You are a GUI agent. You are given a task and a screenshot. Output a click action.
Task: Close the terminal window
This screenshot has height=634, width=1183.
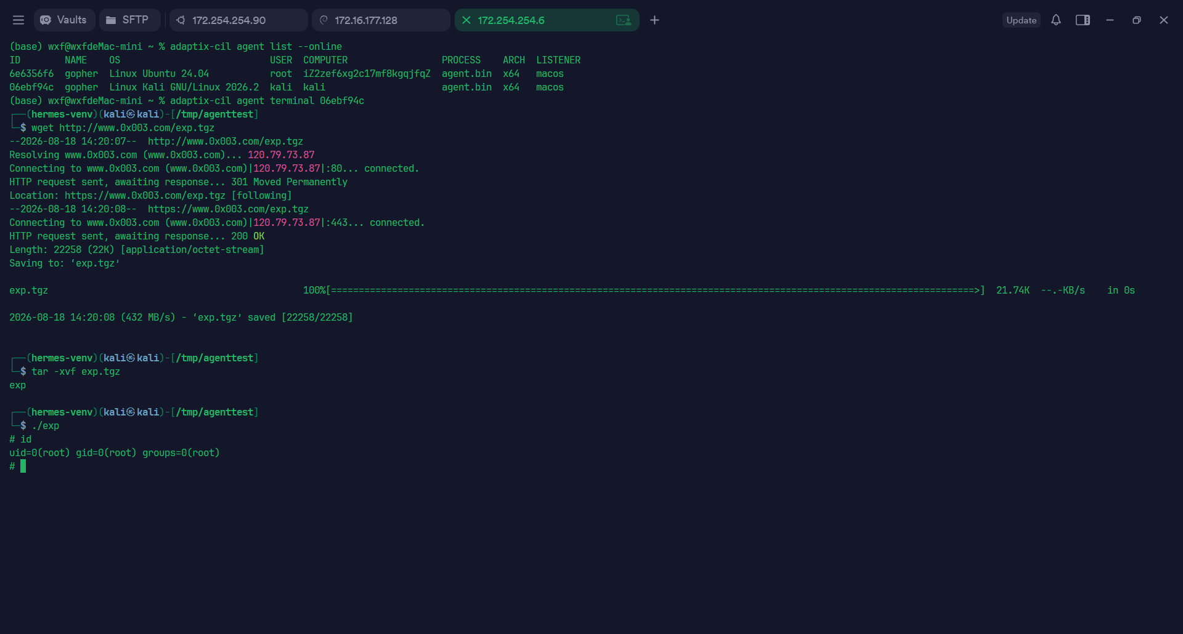(x=1164, y=20)
